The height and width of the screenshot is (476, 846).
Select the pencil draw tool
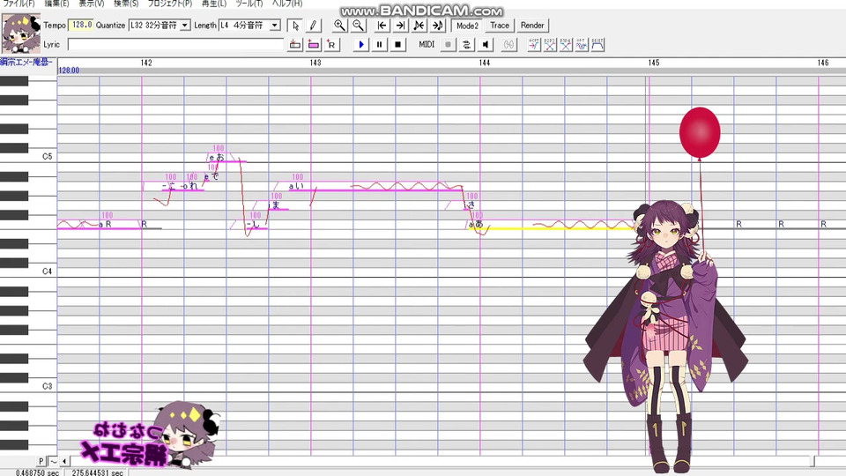tap(313, 26)
